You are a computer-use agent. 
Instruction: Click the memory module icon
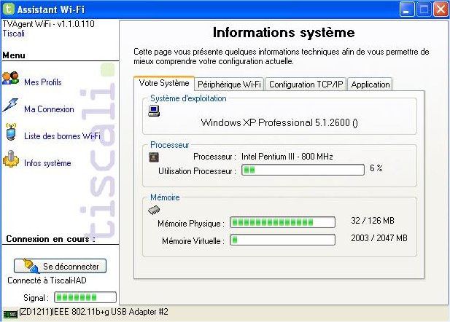pos(154,211)
